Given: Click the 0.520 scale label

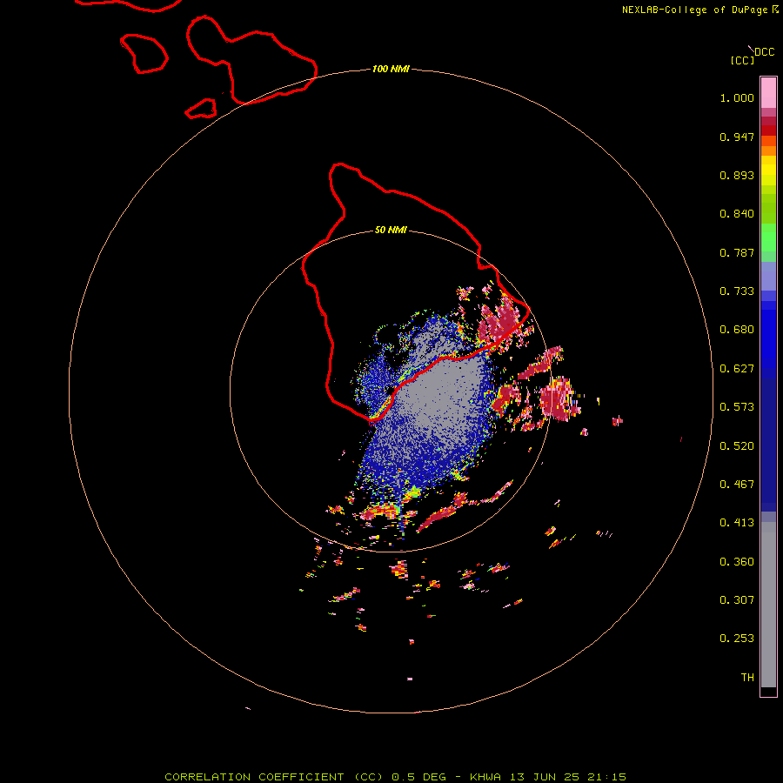Looking at the screenshot, I should pyautogui.click(x=737, y=446).
